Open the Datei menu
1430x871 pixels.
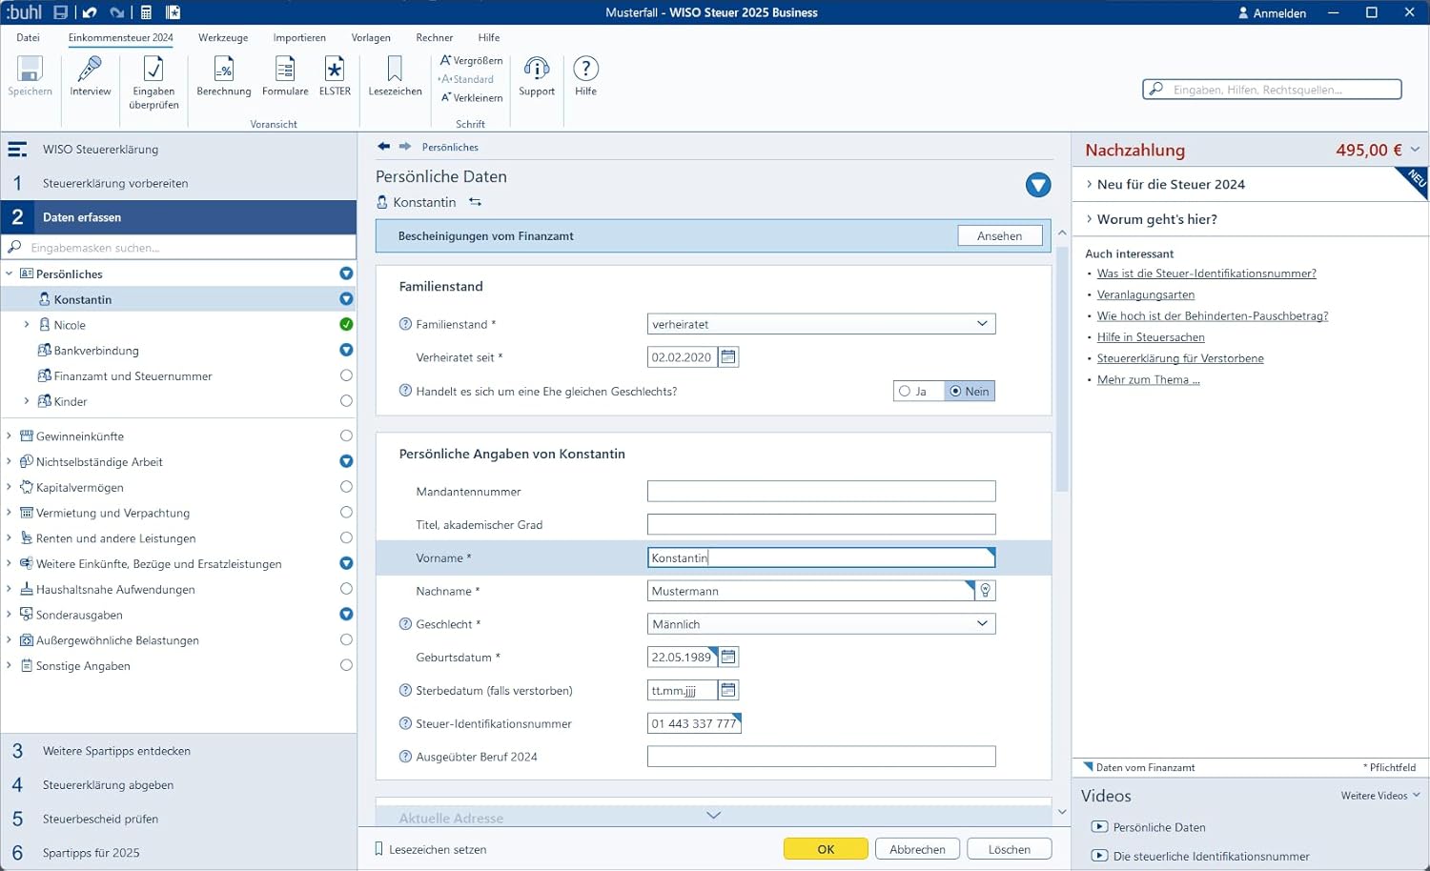(x=29, y=37)
